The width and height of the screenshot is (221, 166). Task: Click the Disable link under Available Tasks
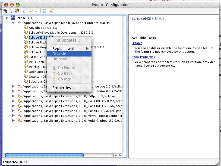click(x=137, y=43)
